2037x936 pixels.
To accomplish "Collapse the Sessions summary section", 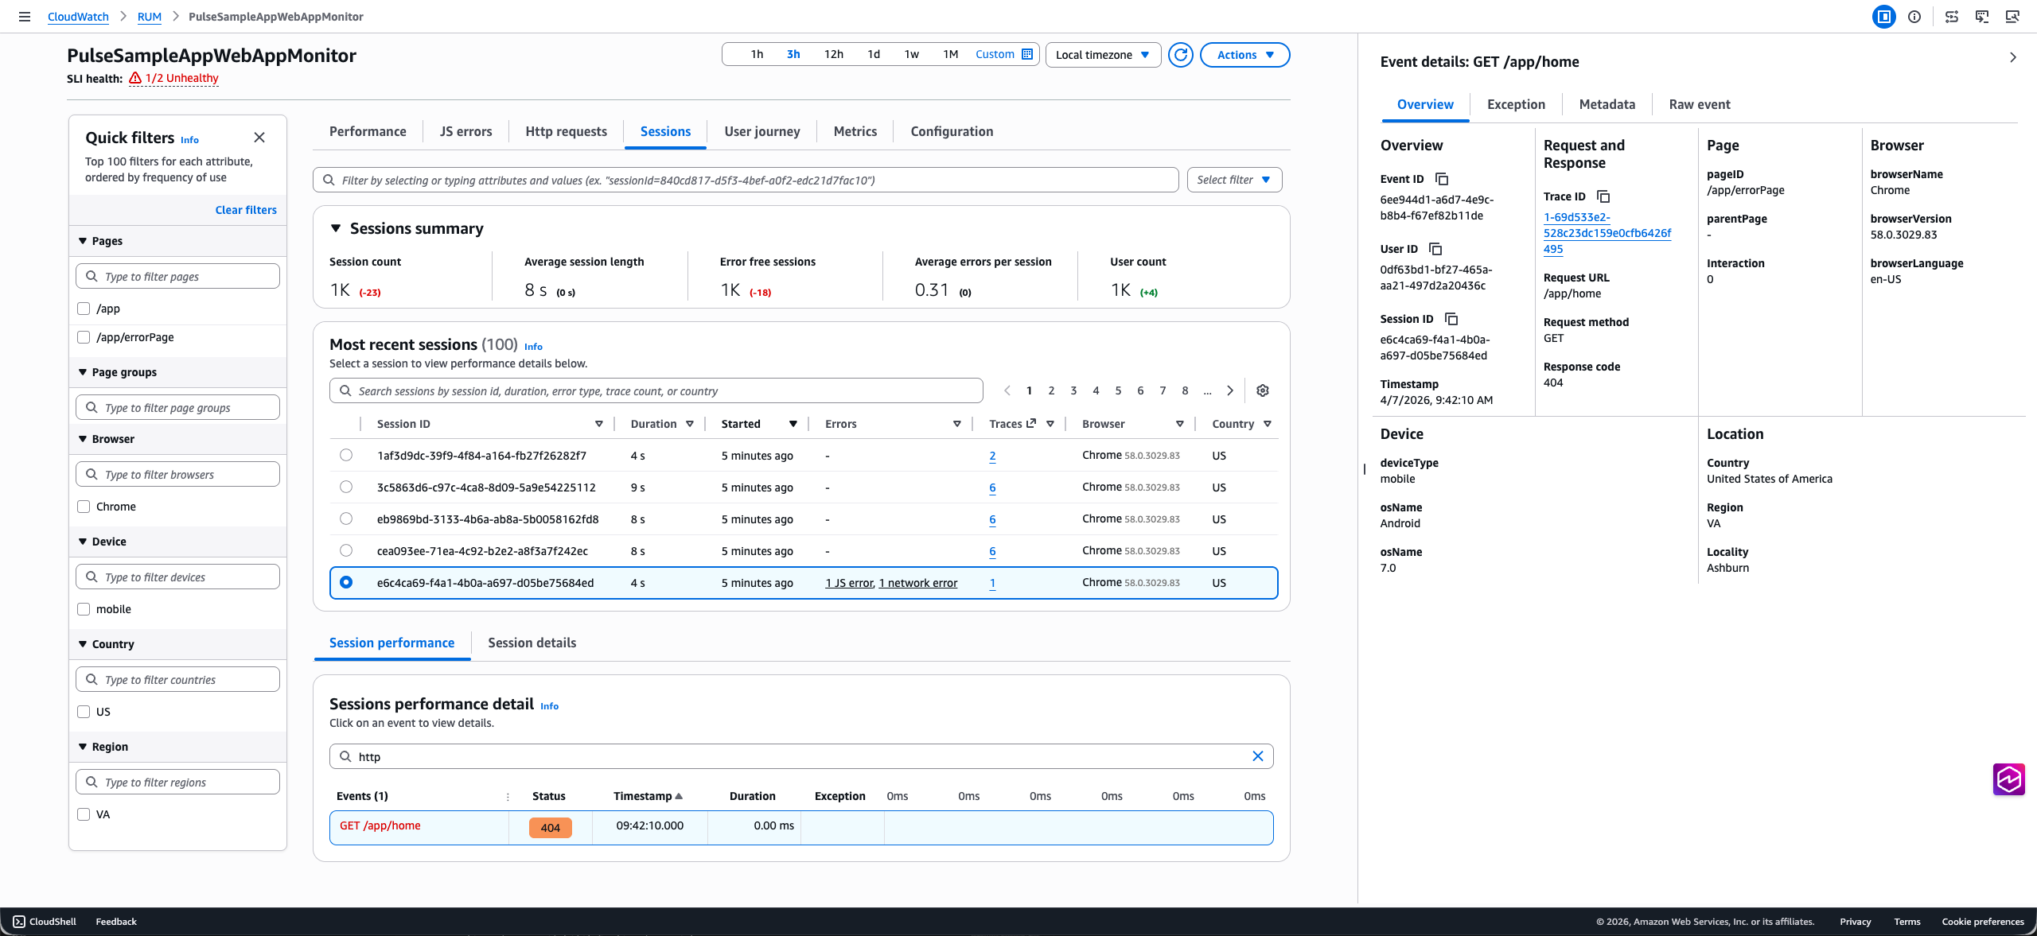I will pos(336,228).
